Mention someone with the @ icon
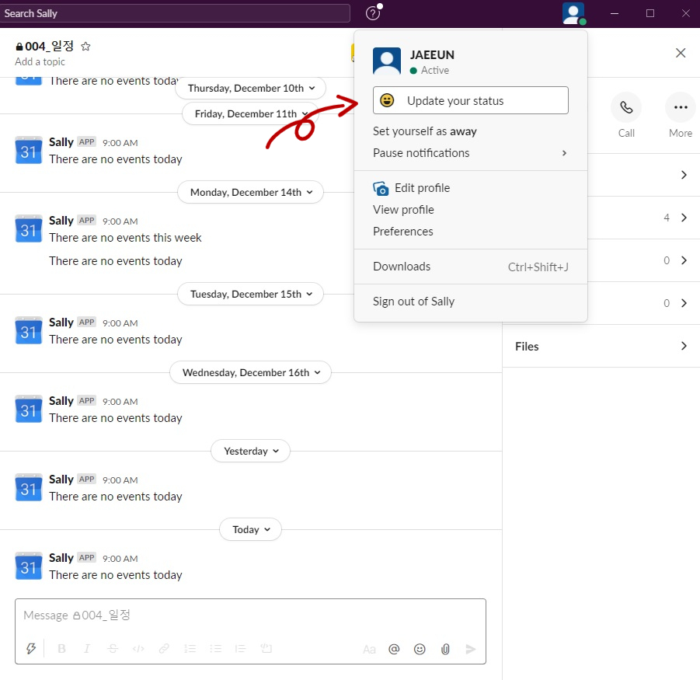 point(394,649)
